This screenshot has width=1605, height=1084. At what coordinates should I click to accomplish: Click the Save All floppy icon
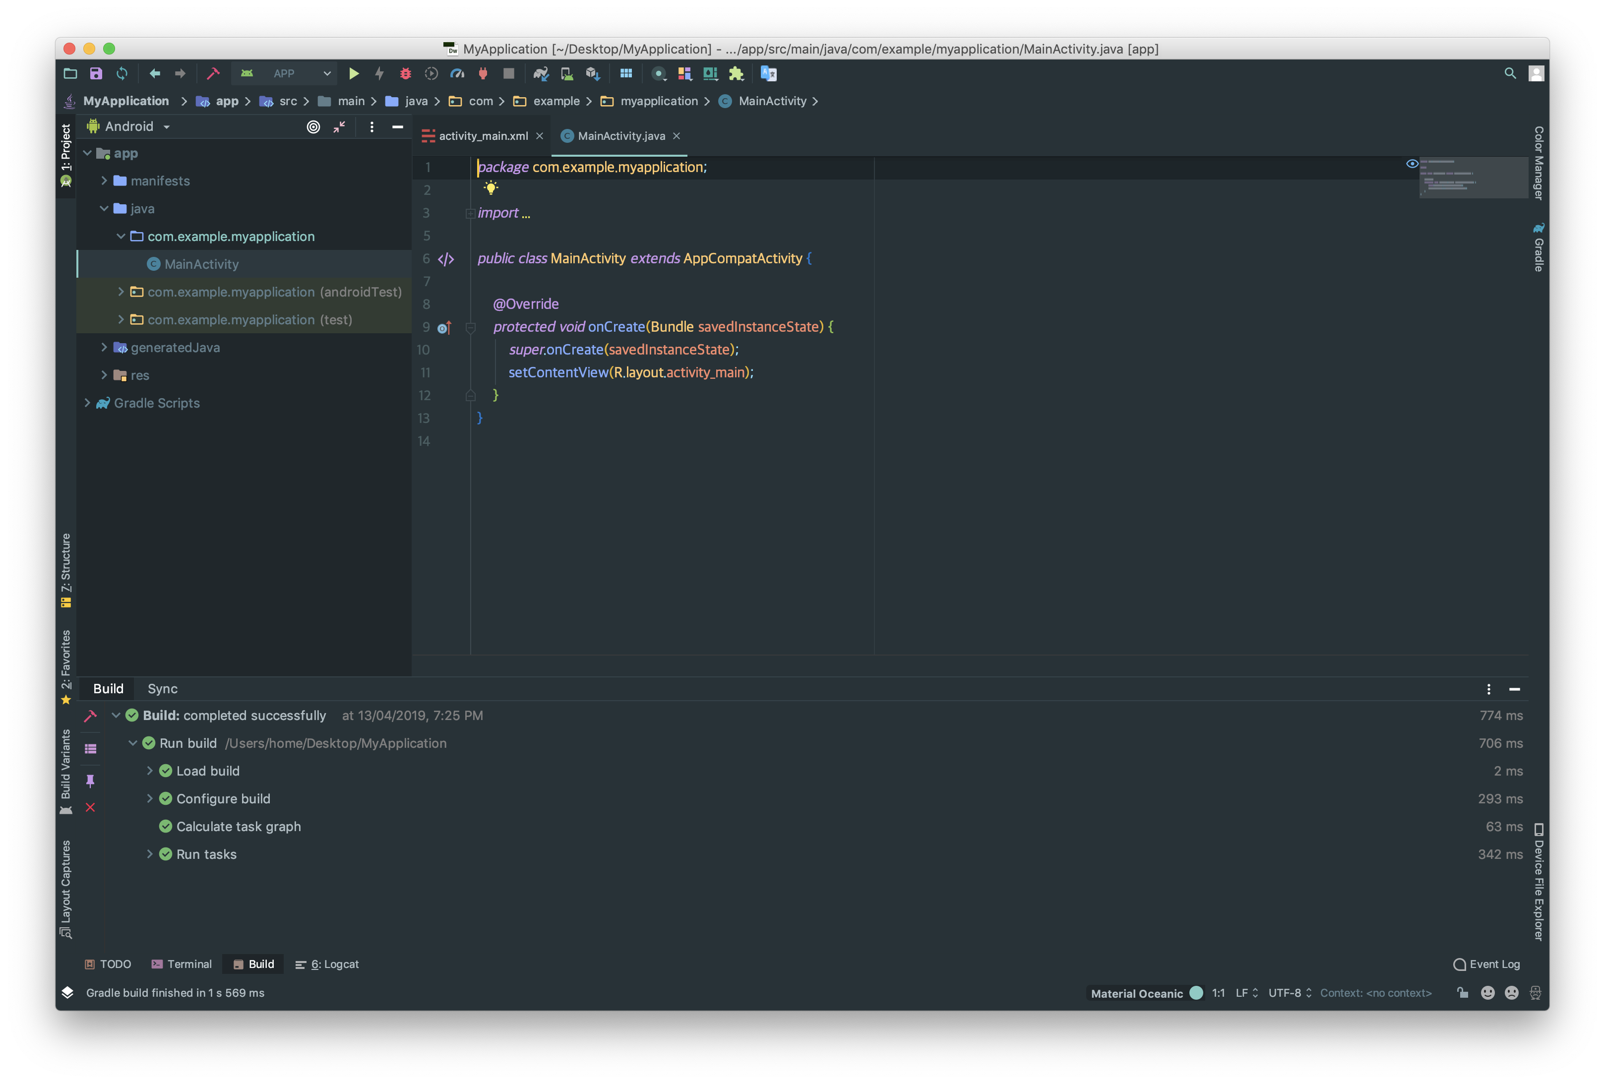click(96, 73)
